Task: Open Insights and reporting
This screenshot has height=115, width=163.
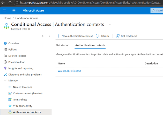Action: (21, 68)
